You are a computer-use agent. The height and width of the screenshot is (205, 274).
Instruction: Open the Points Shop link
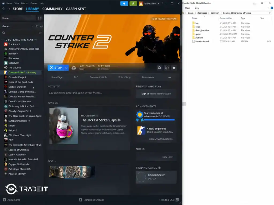(x=124, y=77)
